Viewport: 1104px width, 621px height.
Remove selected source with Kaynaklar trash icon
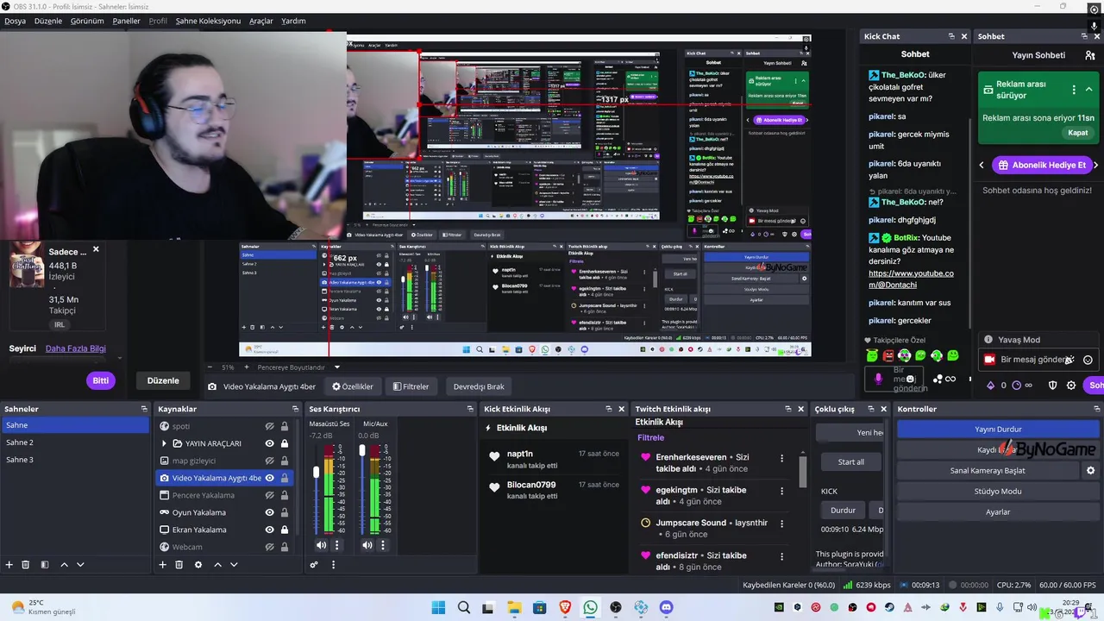[179, 565]
